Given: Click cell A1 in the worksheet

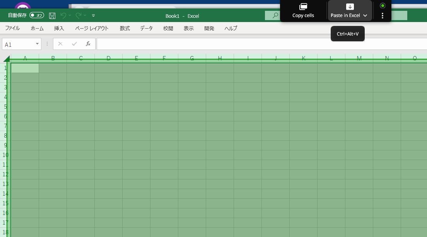Looking at the screenshot, I should point(25,68).
